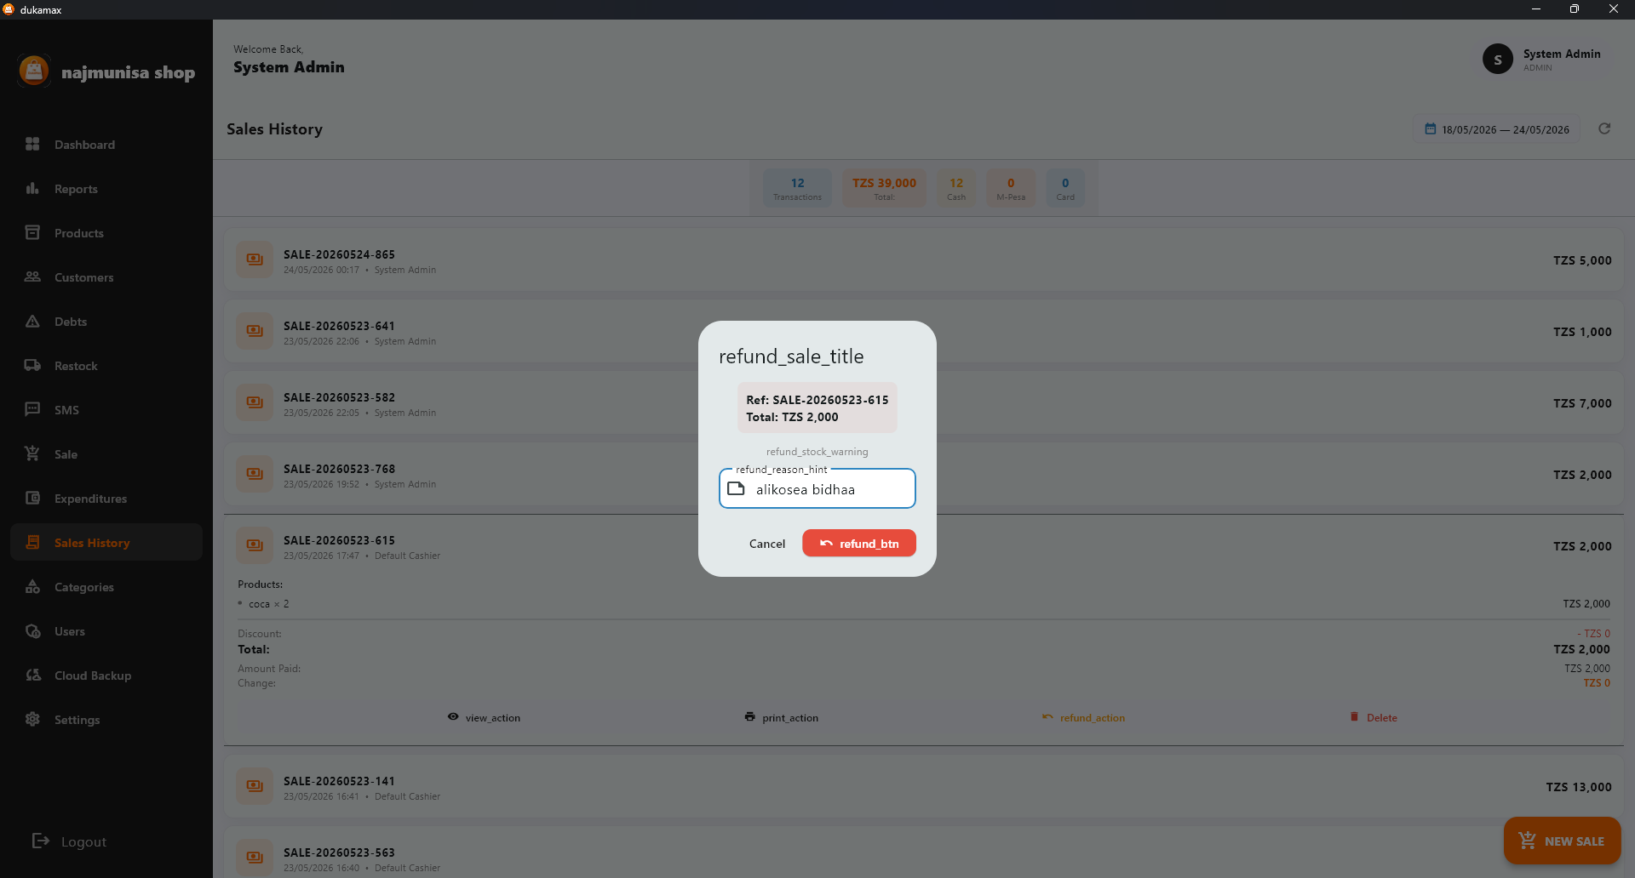Click the SALE-20260523-641 receipt icon
Screen dimensions: 1635x878
255,331
